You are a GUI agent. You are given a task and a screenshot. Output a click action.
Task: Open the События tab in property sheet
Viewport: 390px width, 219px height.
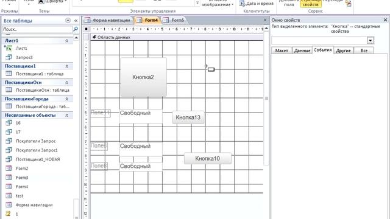[x=322, y=50]
